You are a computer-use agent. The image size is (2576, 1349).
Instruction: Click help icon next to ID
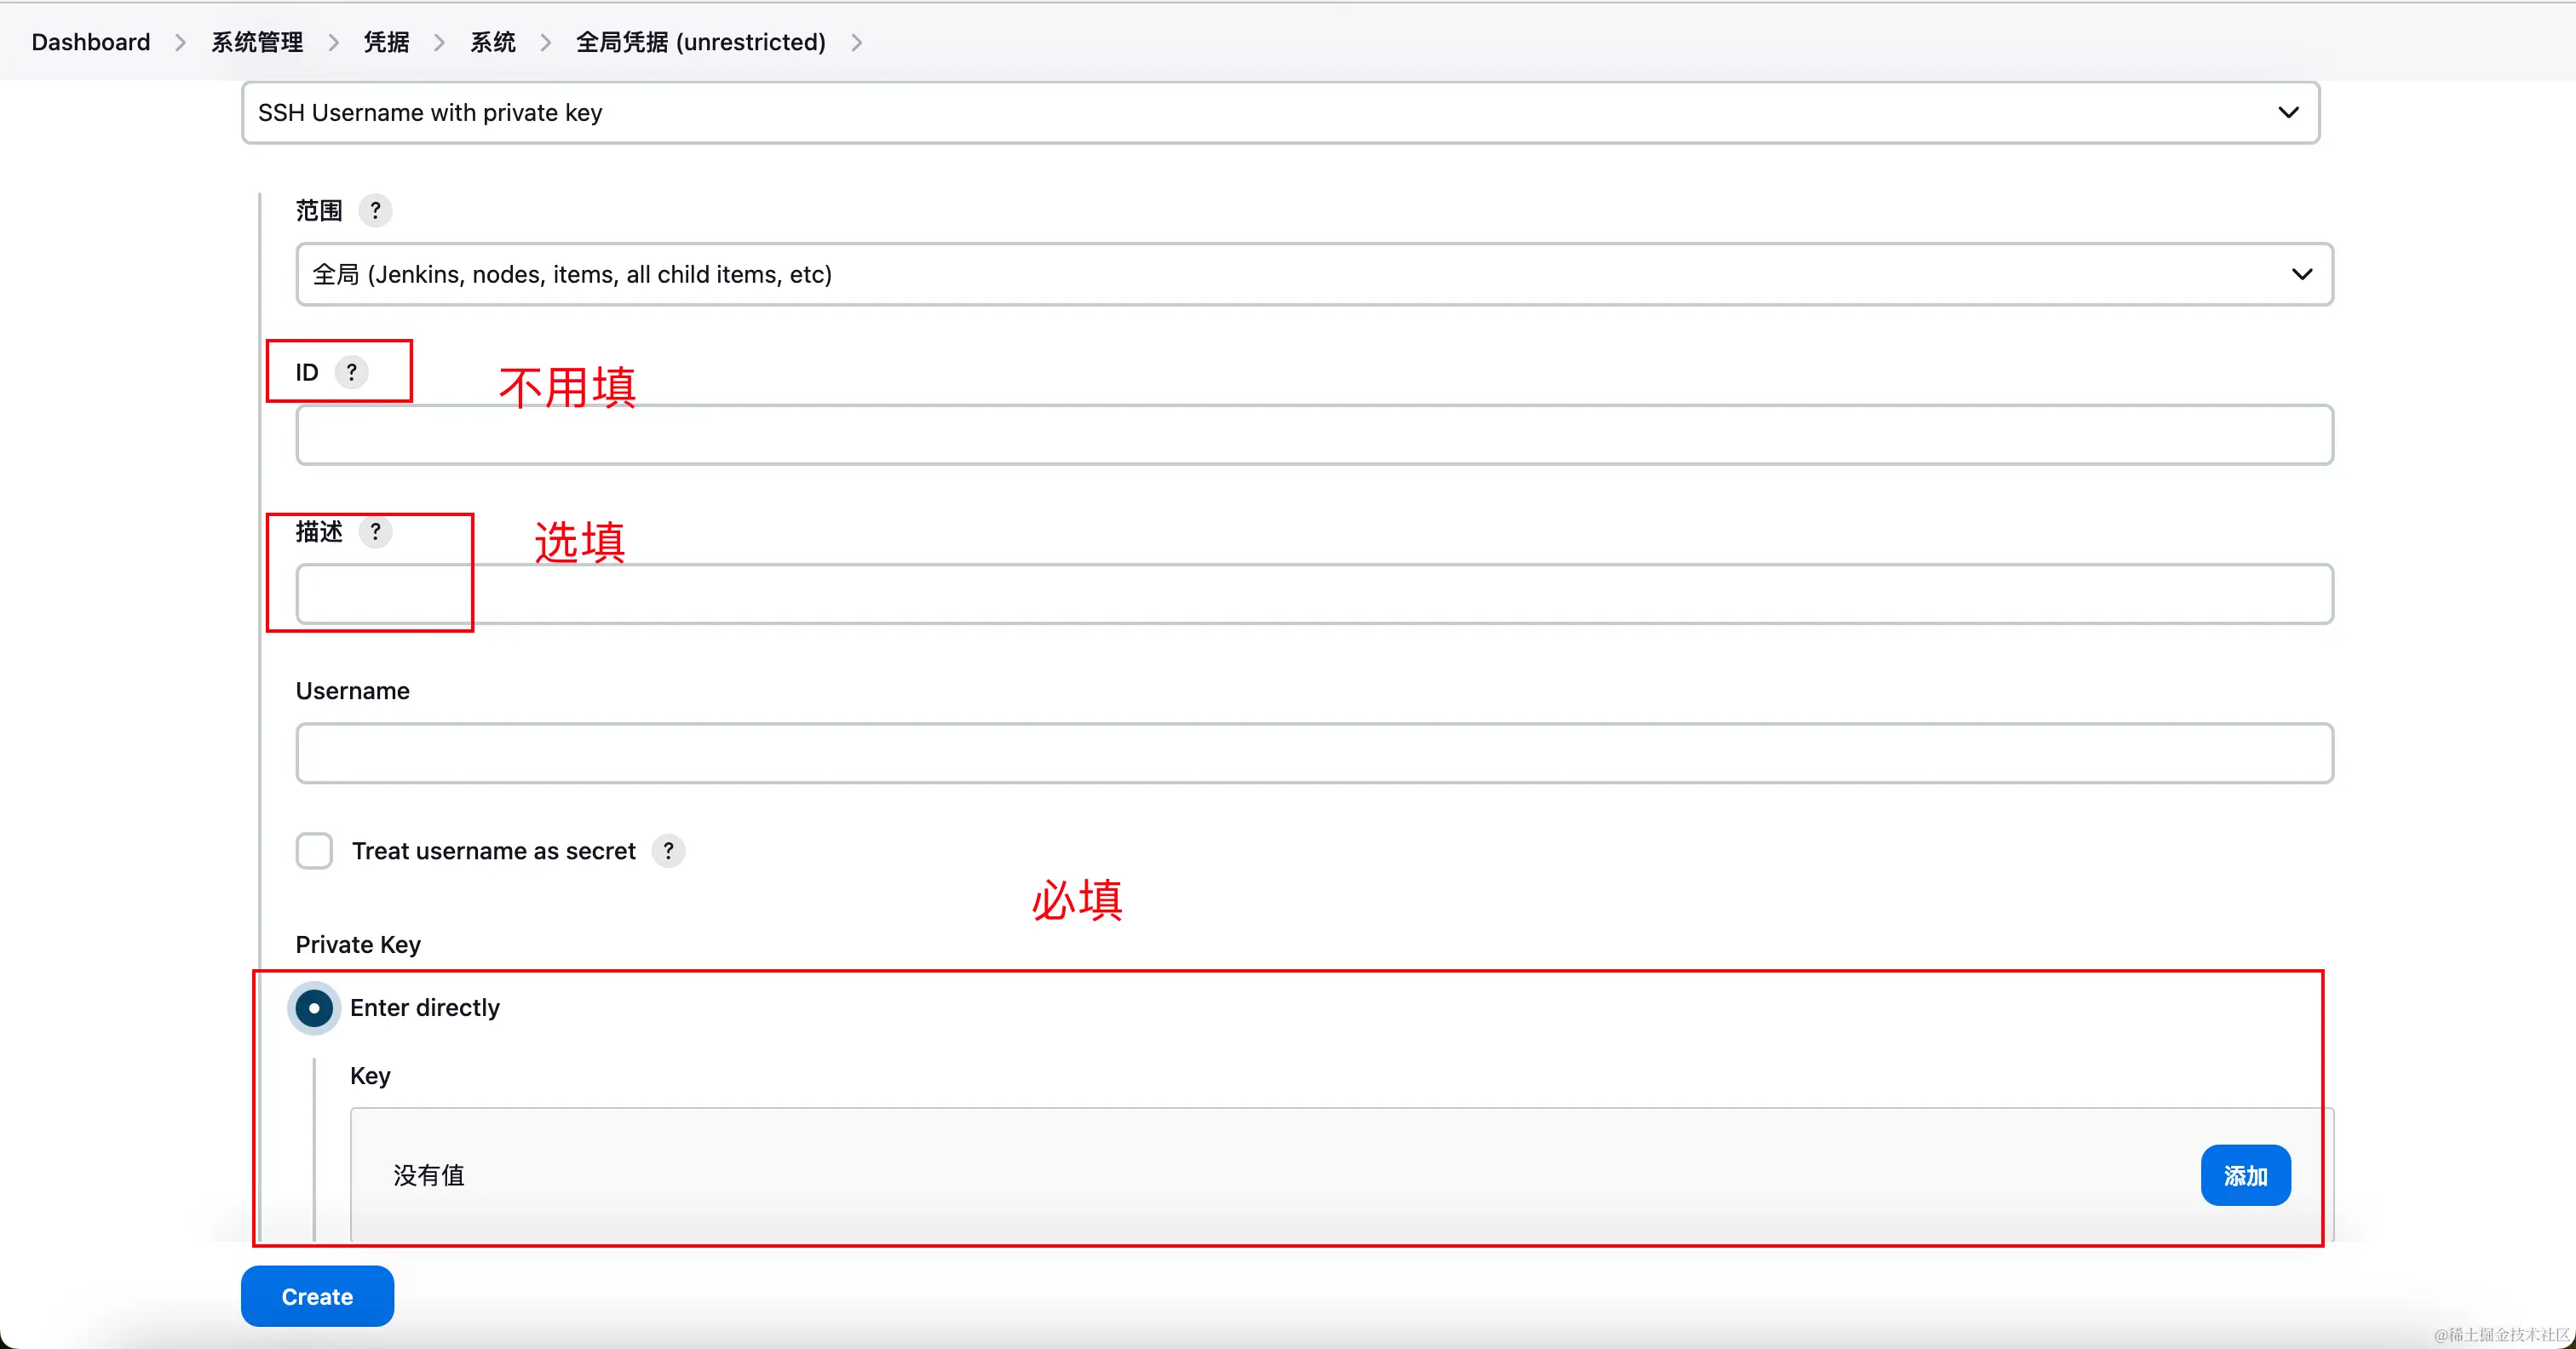point(351,372)
